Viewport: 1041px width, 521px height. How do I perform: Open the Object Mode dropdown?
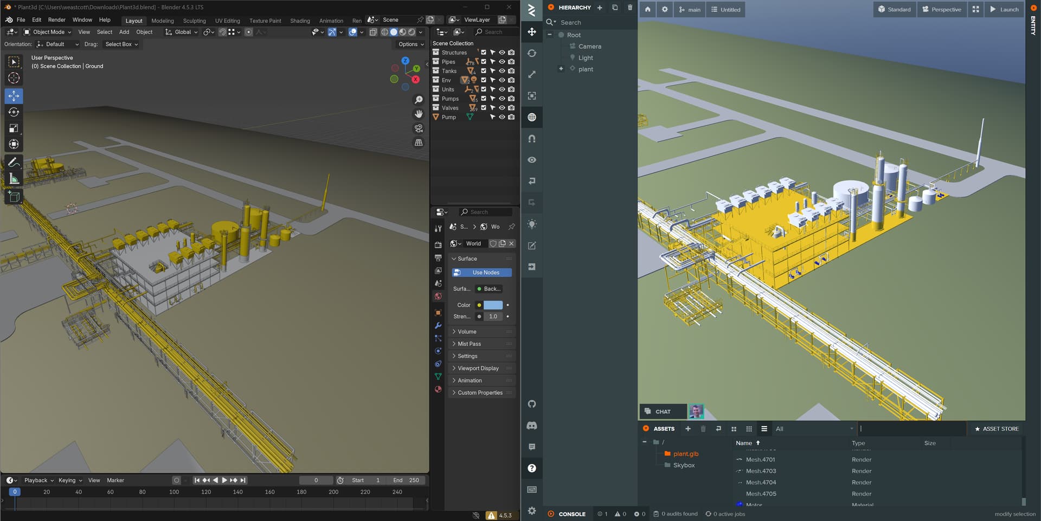point(48,32)
